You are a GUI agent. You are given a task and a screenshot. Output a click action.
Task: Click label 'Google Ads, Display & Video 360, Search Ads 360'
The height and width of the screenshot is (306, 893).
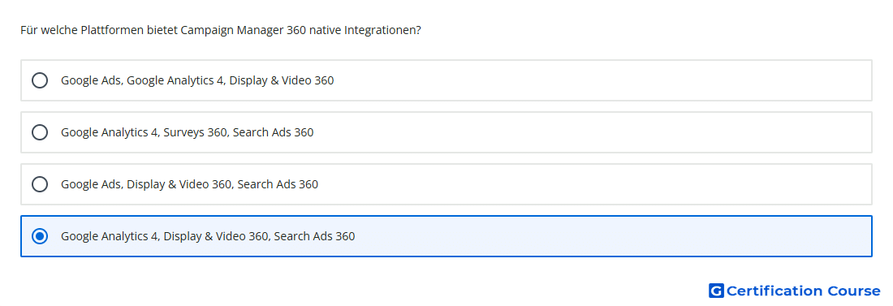190,184
